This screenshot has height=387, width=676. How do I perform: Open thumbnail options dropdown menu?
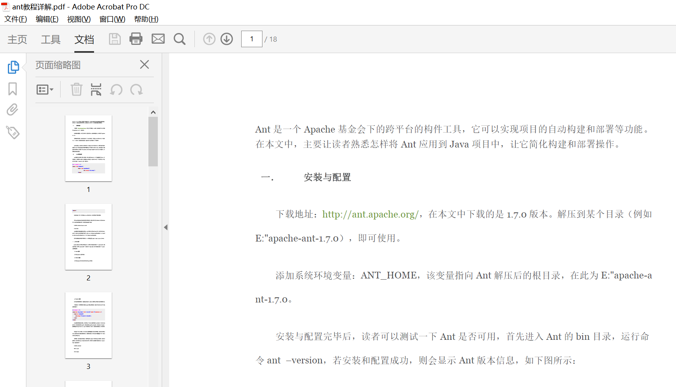click(45, 90)
